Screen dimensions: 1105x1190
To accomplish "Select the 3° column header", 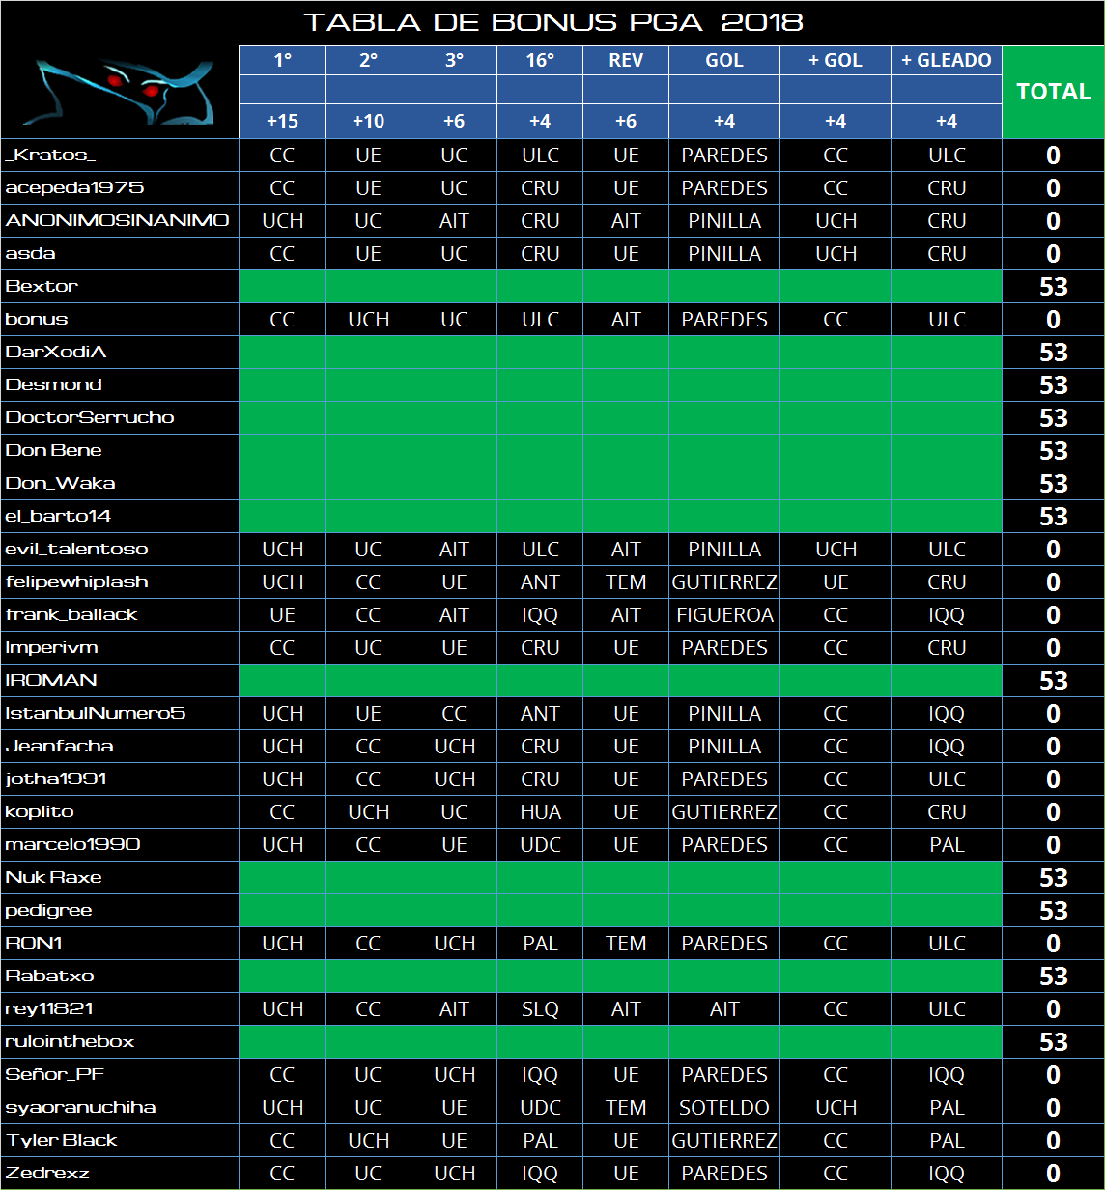I will (x=454, y=60).
